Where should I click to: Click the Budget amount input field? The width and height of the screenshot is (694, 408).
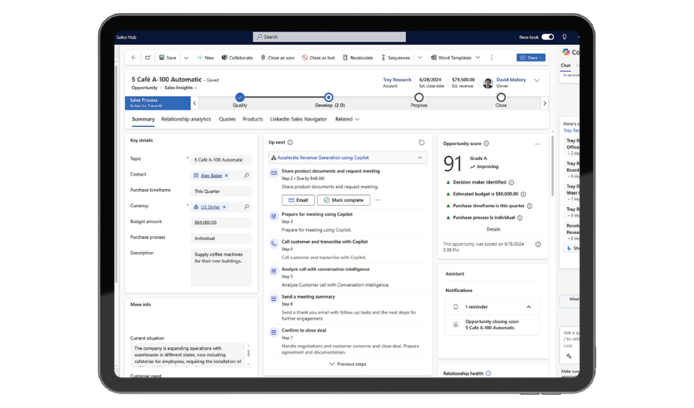tap(221, 223)
